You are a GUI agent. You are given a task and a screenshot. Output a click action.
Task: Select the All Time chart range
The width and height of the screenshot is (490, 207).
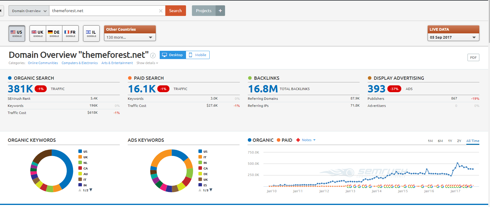click(x=473, y=141)
